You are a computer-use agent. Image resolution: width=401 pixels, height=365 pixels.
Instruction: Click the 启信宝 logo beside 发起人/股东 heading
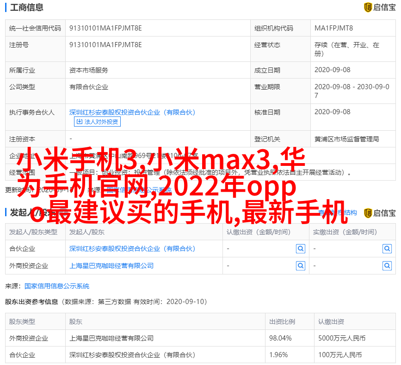[x=380, y=213]
